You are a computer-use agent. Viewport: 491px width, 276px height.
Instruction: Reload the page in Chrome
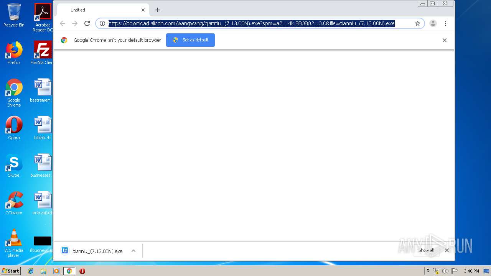pyautogui.click(x=87, y=23)
